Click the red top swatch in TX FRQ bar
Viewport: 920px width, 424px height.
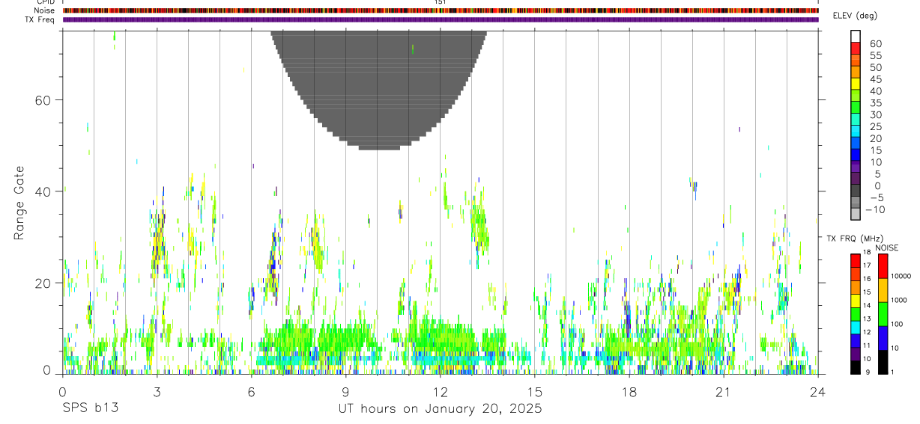(856, 261)
